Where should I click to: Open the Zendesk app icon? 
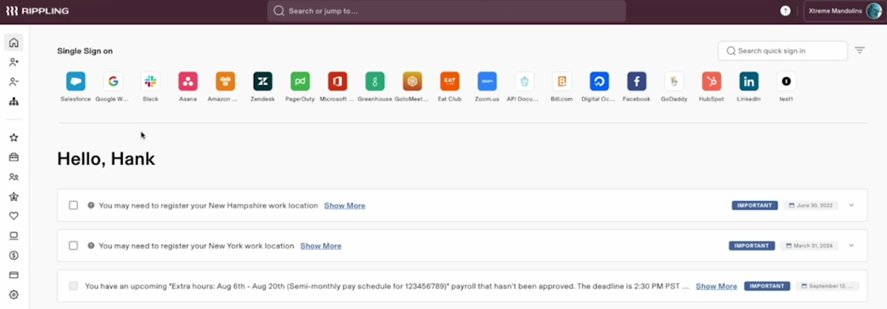coord(263,81)
